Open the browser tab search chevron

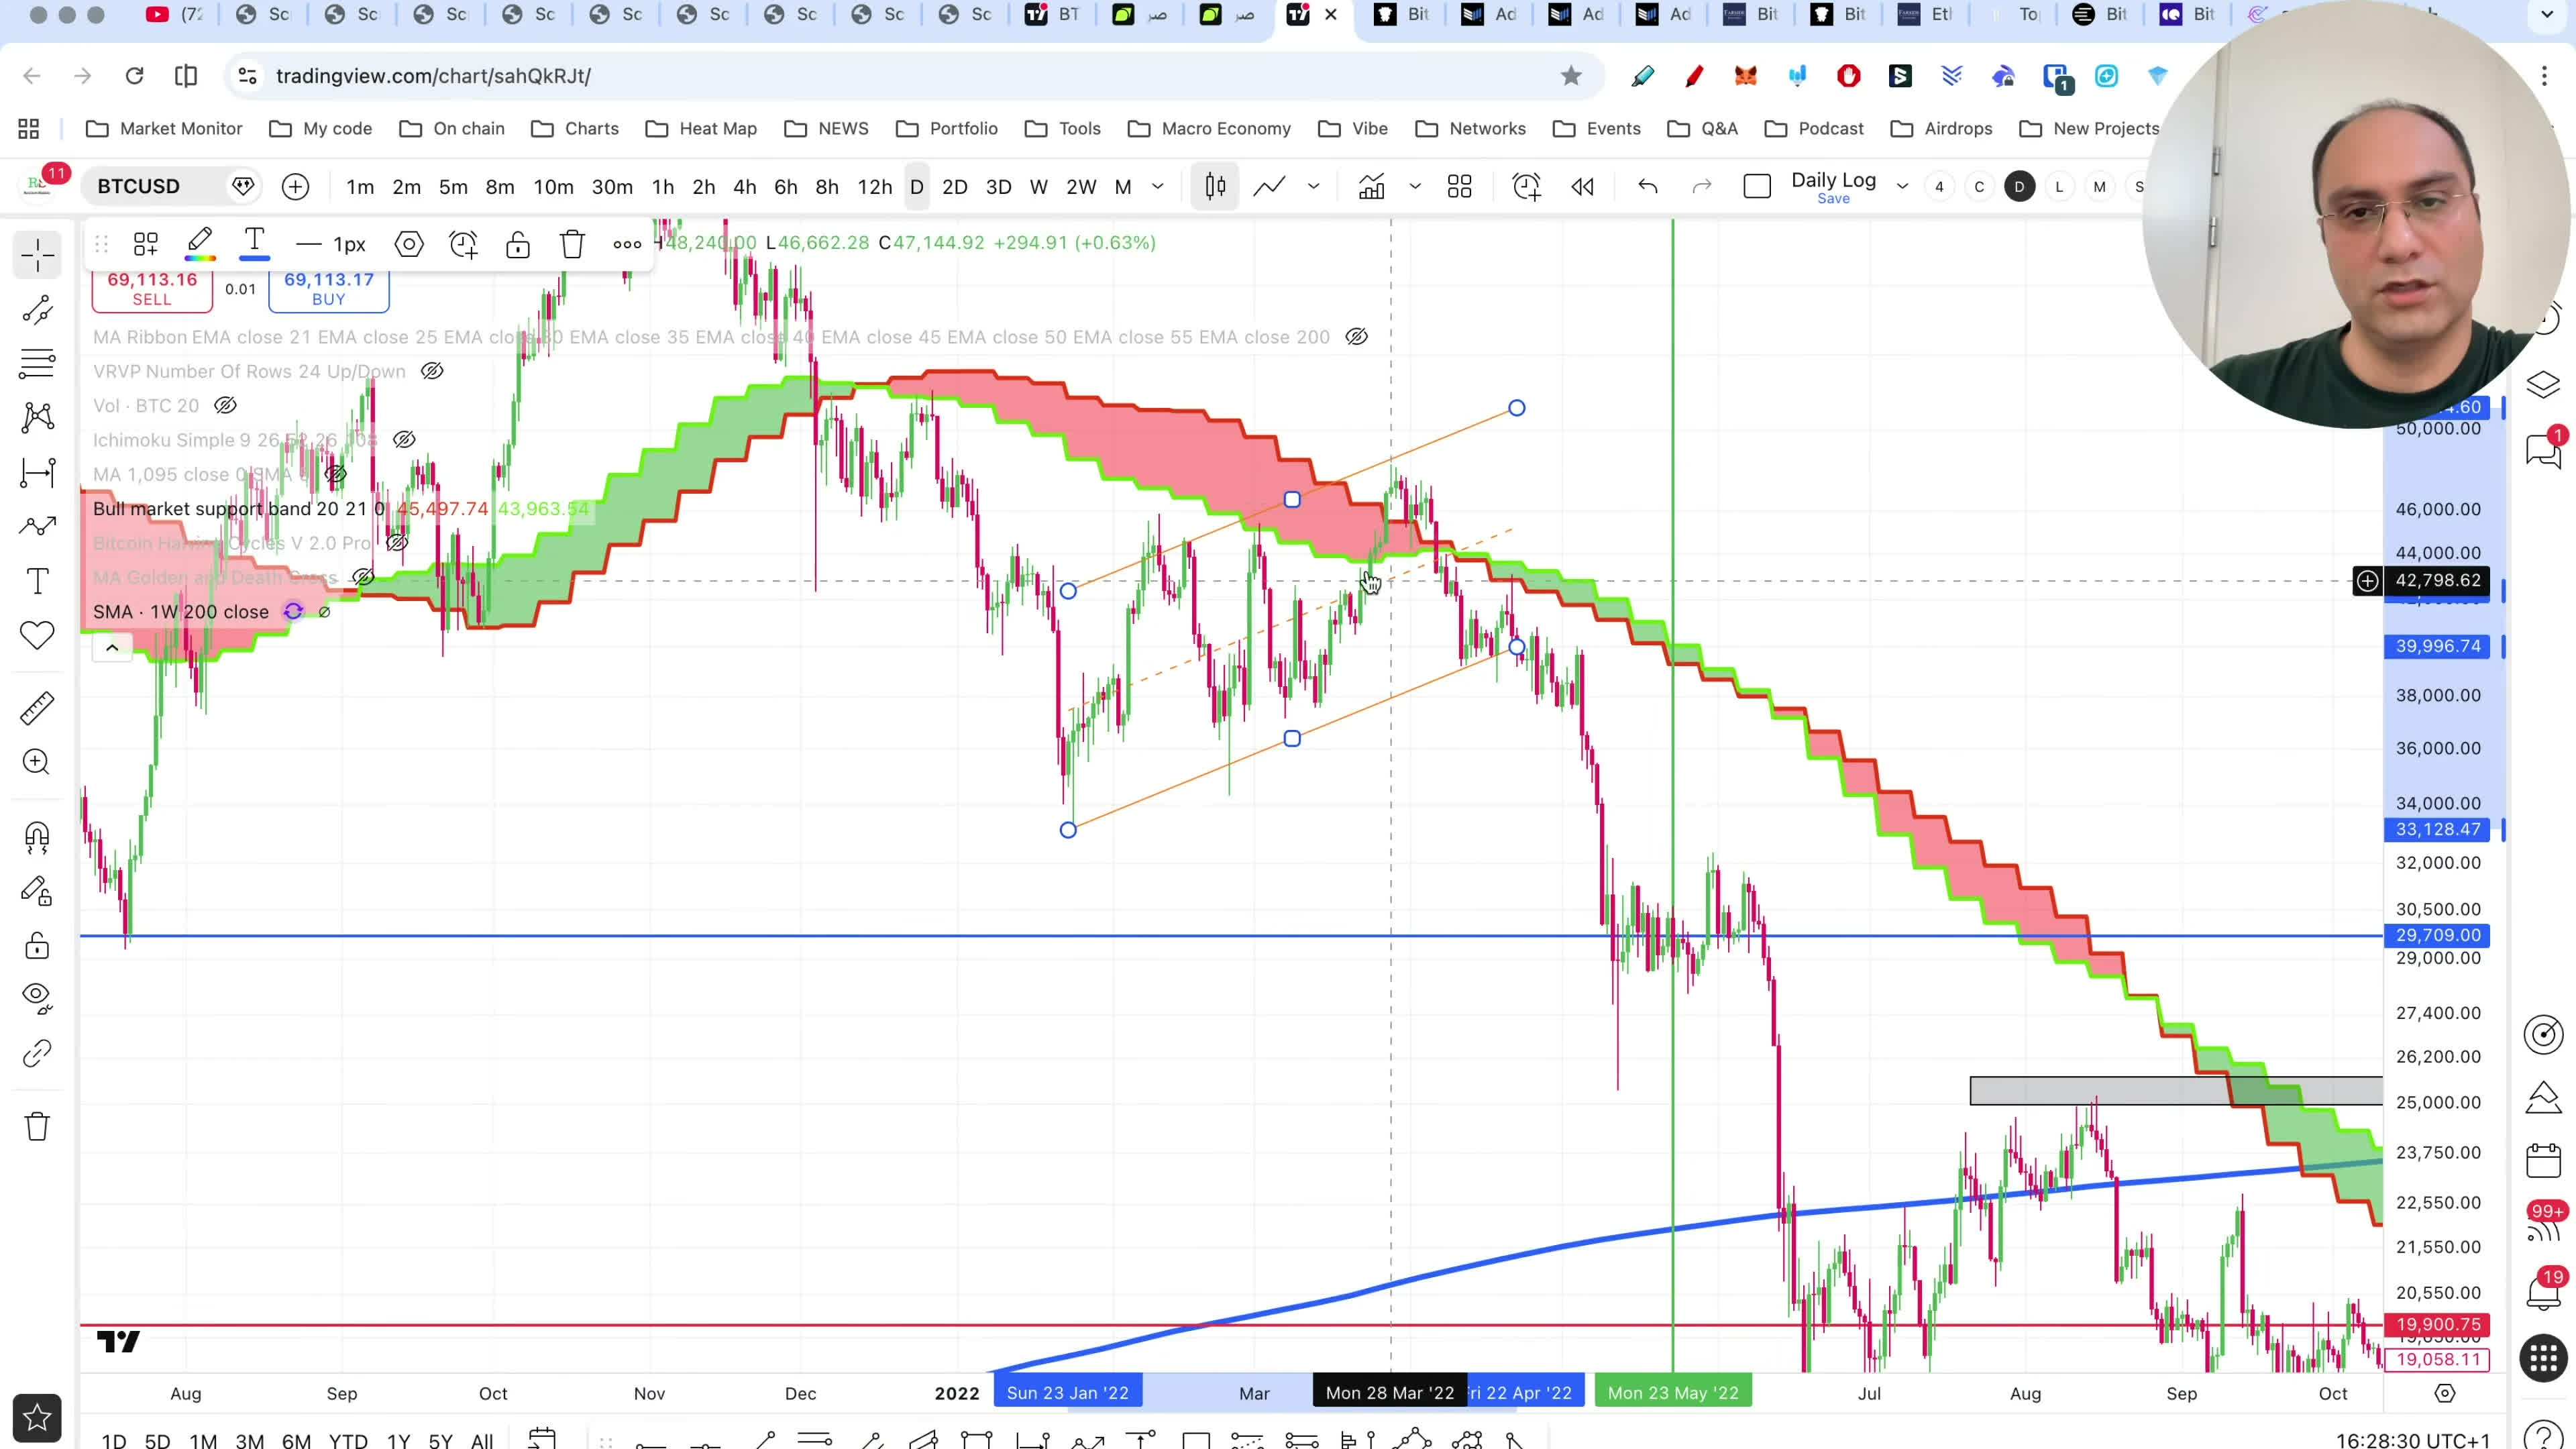[x=2547, y=15]
